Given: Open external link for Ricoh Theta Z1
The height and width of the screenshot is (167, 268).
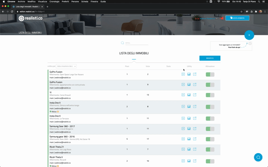Looking at the screenshot, I should [x=195, y=149].
